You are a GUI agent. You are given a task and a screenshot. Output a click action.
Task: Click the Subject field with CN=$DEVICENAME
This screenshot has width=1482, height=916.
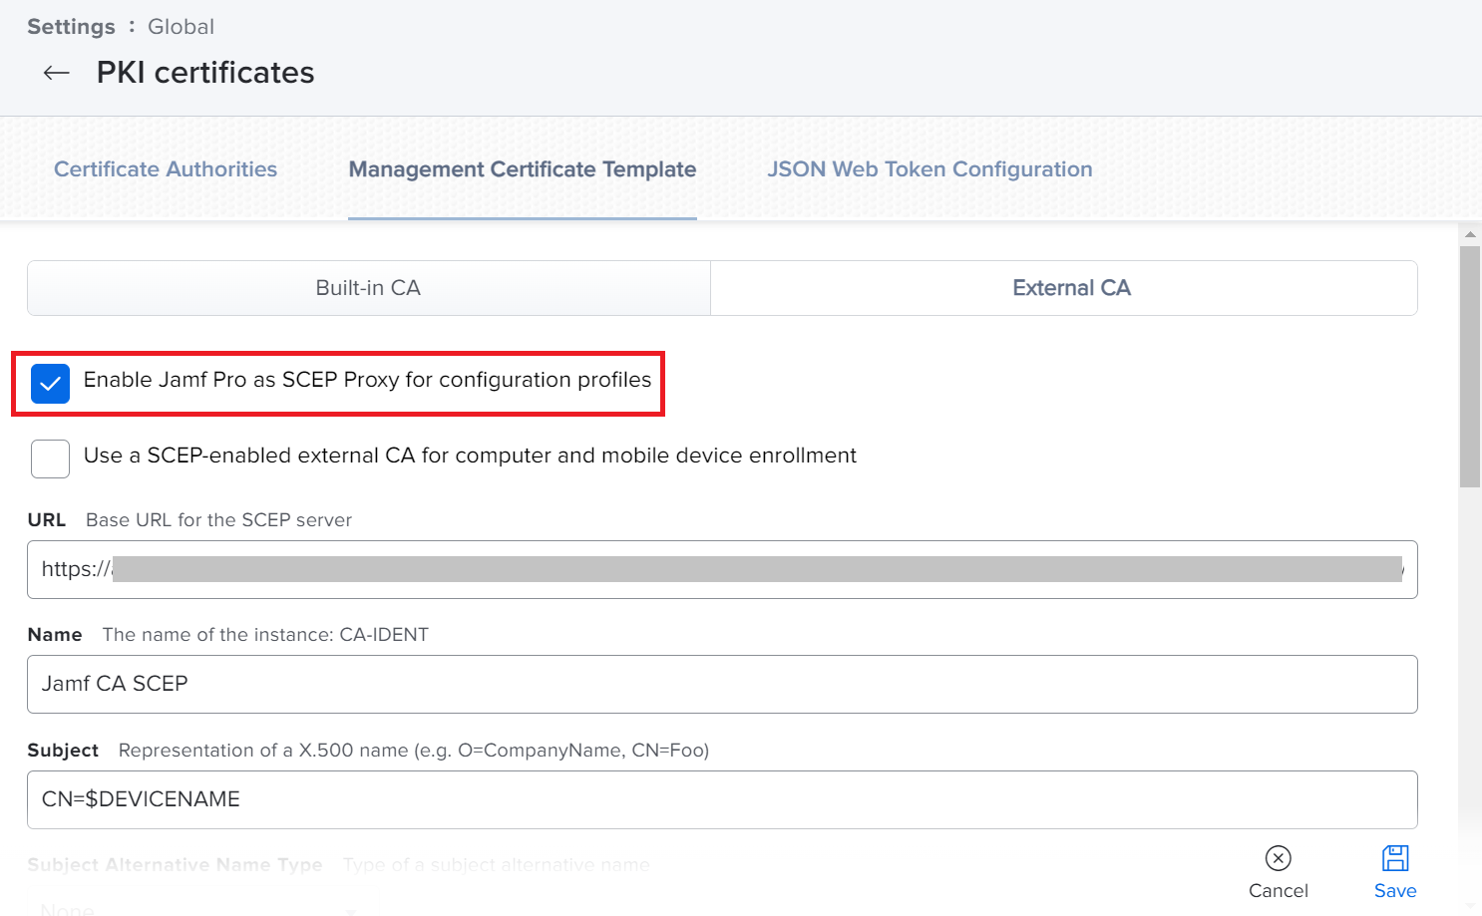click(722, 799)
